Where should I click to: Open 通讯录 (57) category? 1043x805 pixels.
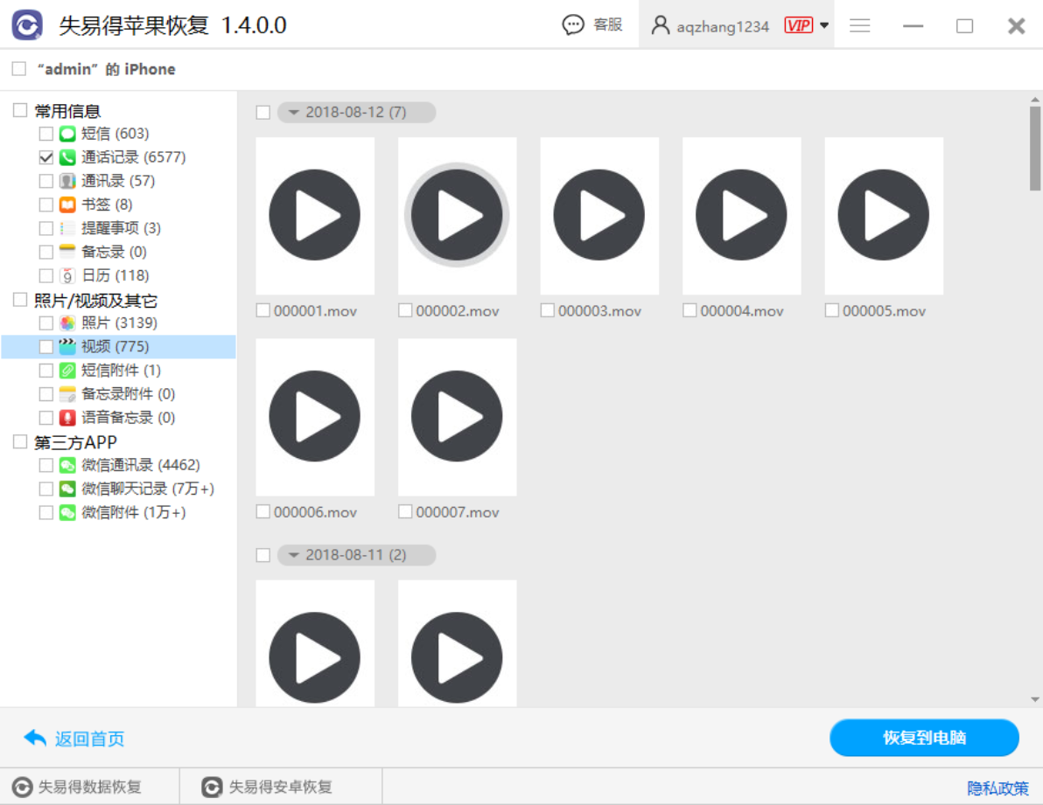tap(118, 181)
